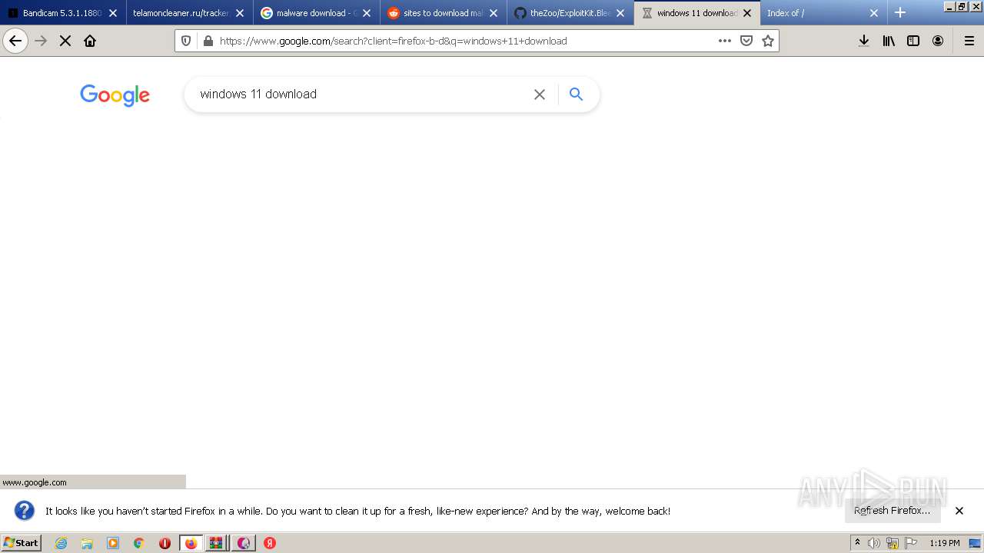Open the Yandex browser taskbar icon
This screenshot has width=984, height=553.
(x=270, y=543)
